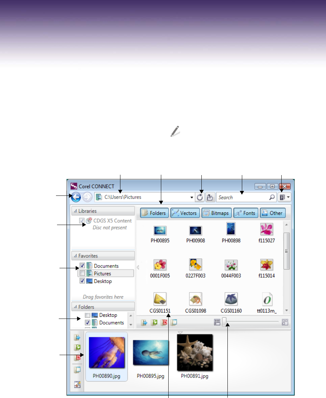Switch to smallest thumbnail size icon
The image size is (326, 398).
click(x=217, y=322)
